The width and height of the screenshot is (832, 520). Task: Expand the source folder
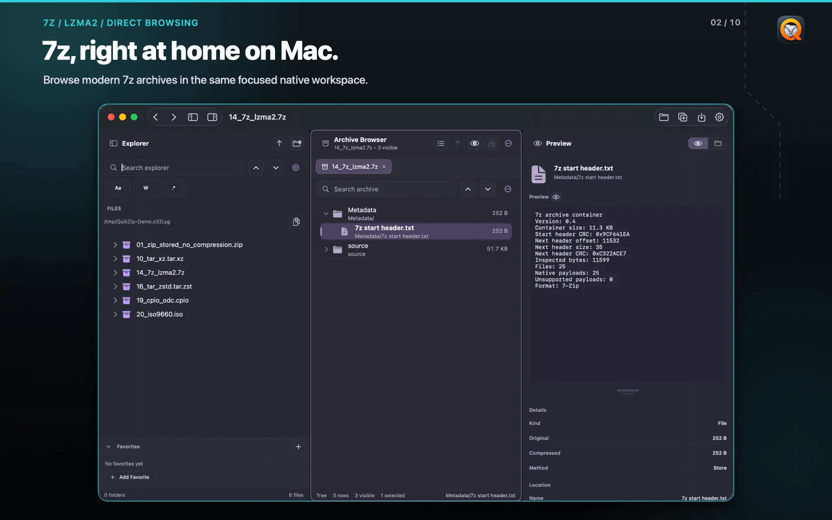(326, 249)
